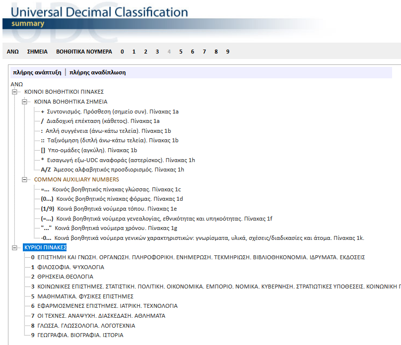The height and width of the screenshot is (345, 401).
Task: Open the =... Κοινός βοηθητικός πίνακας γλώσσας entry
Action: point(111,189)
